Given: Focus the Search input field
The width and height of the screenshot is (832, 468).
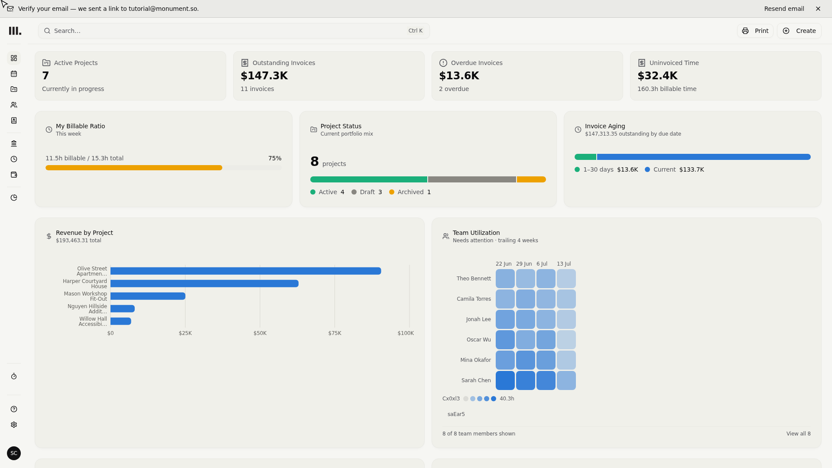Looking at the screenshot, I should pyautogui.click(x=234, y=31).
